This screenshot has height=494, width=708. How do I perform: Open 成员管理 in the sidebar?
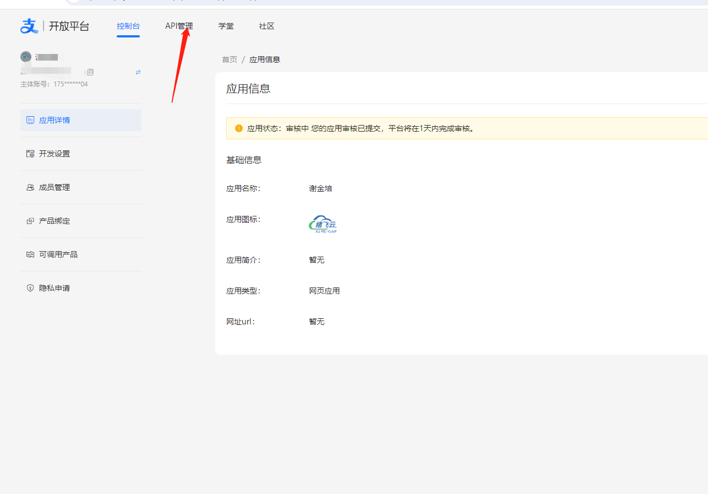coord(55,187)
